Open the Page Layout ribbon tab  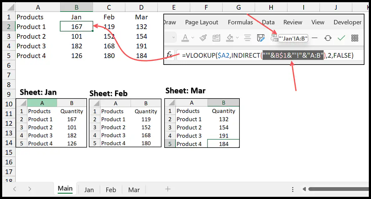tap(202, 22)
